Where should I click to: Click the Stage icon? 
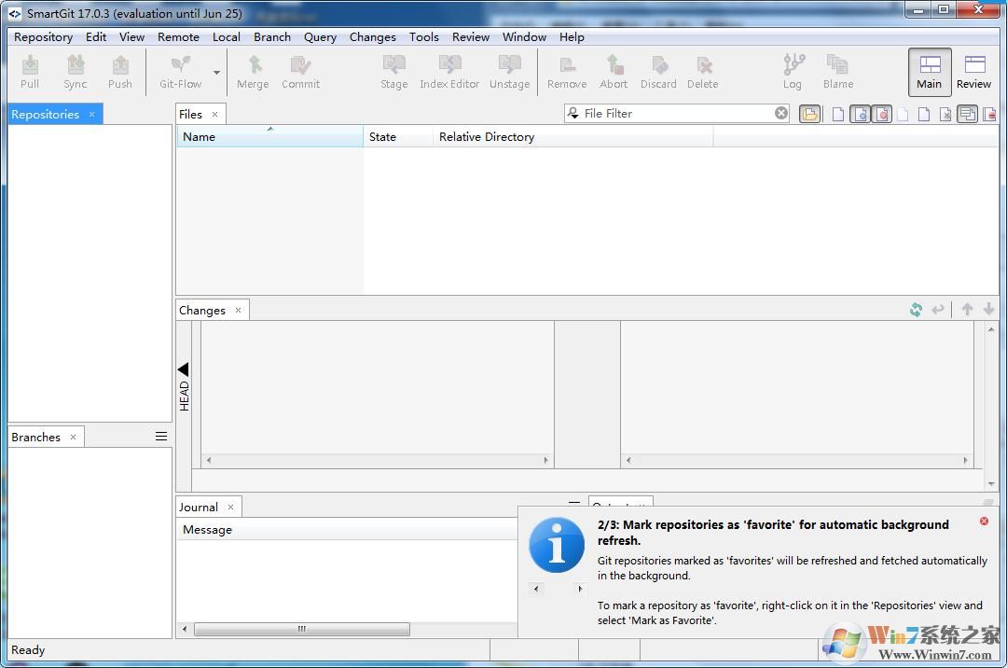point(393,71)
